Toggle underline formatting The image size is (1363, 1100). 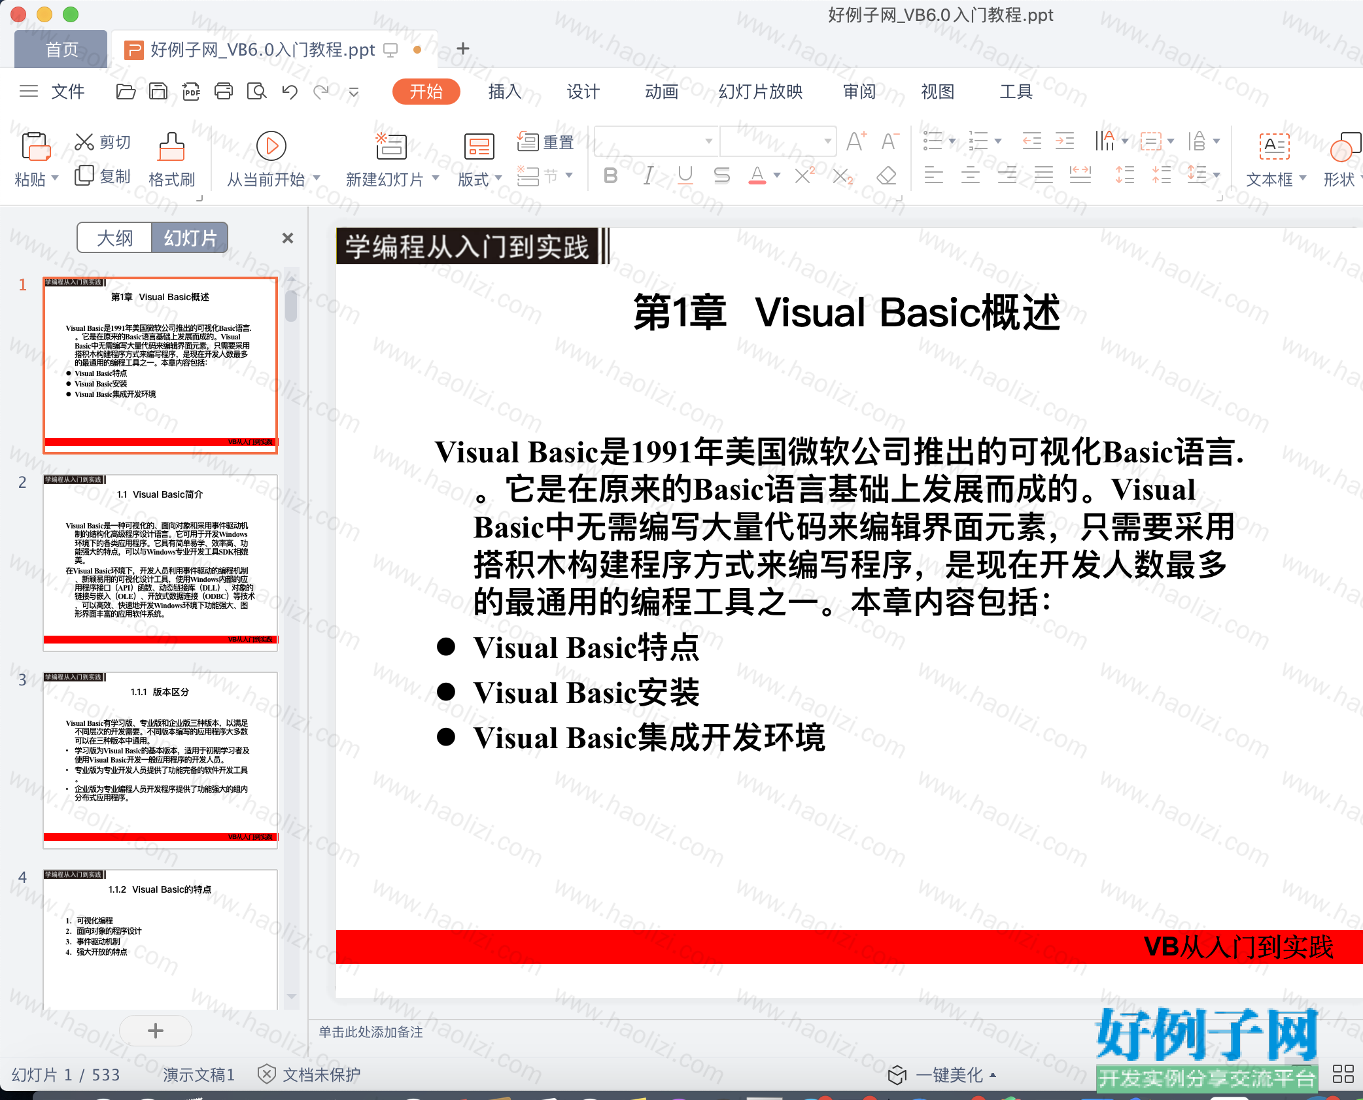pos(685,175)
